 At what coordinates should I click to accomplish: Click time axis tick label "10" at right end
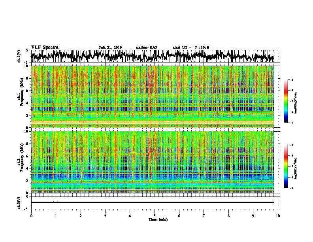click(278, 216)
